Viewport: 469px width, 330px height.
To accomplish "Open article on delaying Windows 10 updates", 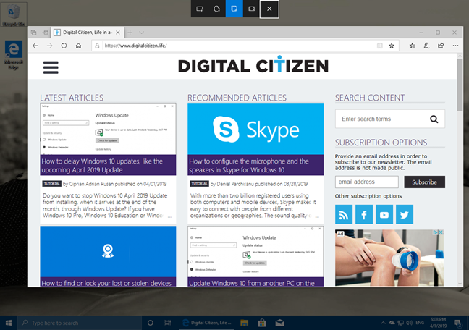I will tap(108, 166).
